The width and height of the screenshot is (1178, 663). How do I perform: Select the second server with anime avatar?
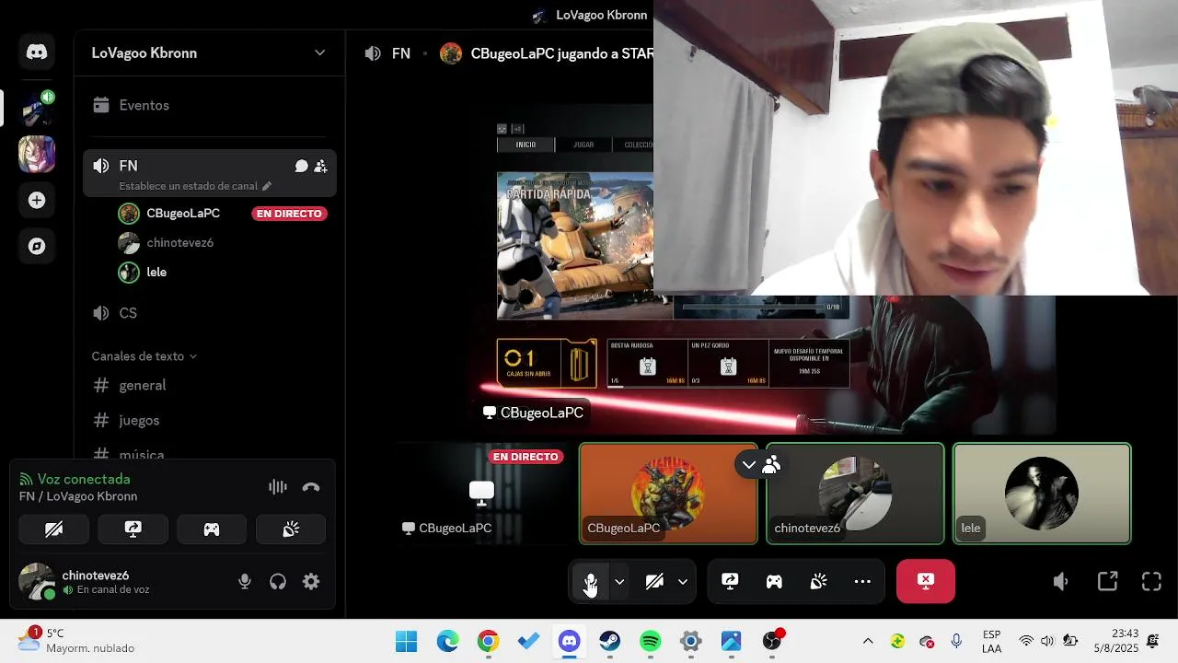(x=37, y=154)
